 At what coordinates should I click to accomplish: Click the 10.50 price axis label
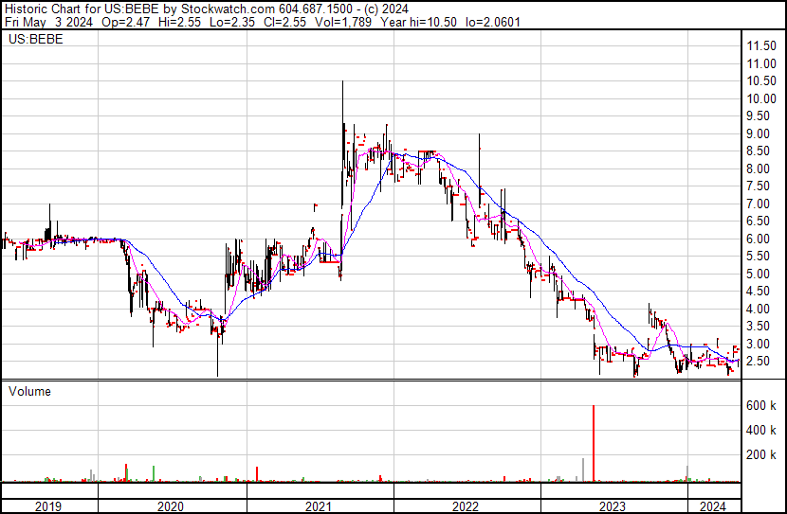(x=761, y=81)
